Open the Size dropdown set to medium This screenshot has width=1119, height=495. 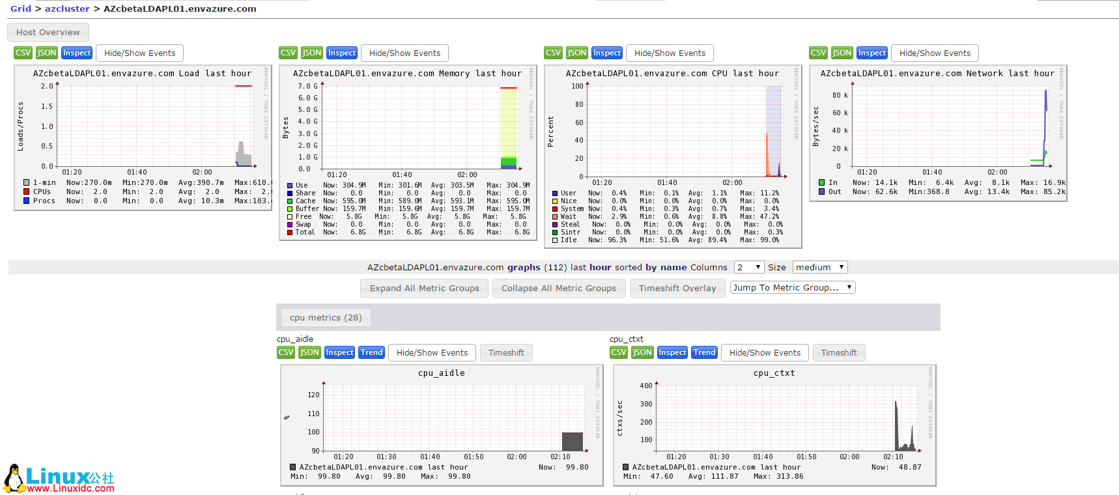pyautogui.click(x=820, y=267)
